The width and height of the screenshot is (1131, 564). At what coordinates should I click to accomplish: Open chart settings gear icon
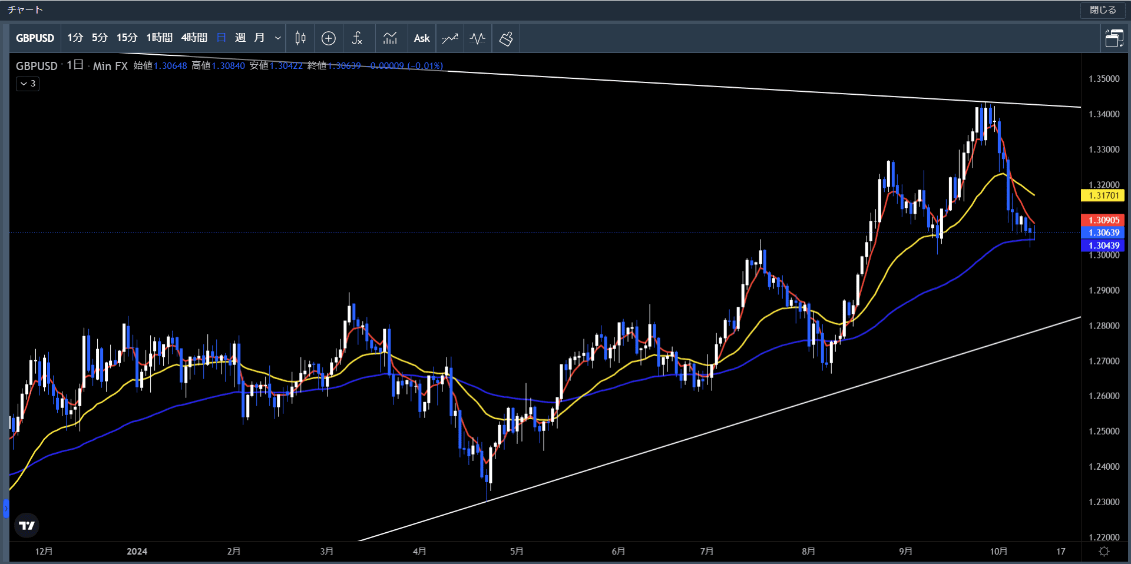(x=1104, y=552)
